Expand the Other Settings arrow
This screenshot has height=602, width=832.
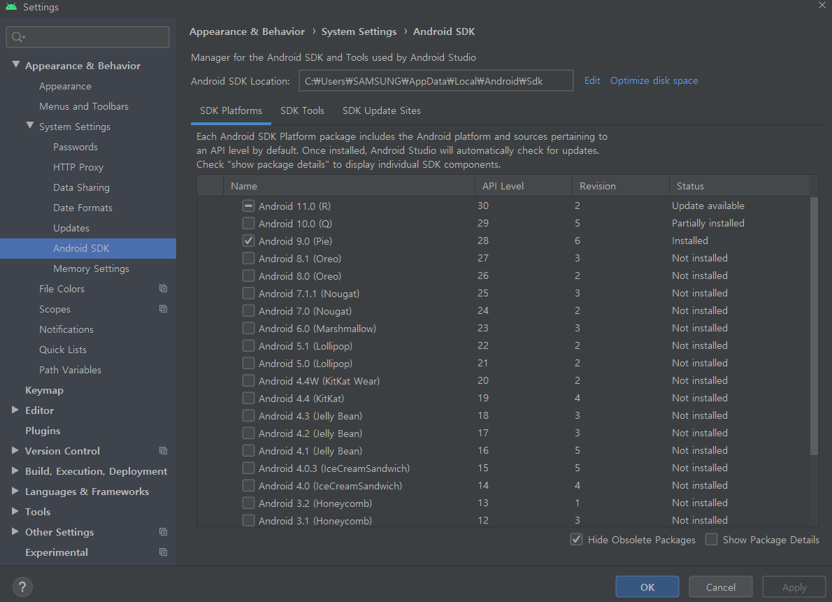click(15, 531)
